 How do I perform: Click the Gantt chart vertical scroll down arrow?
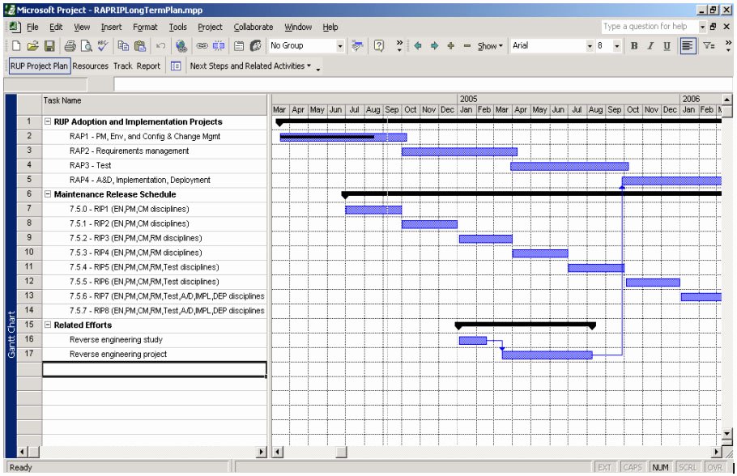726,433
